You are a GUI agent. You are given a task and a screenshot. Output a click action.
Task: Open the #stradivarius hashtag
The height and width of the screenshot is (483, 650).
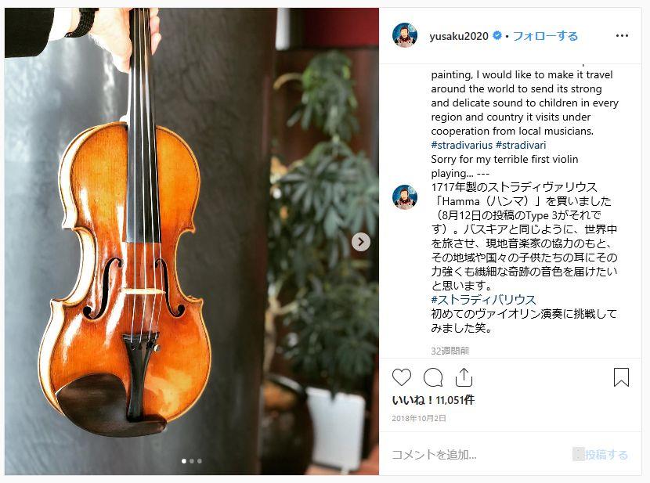[x=461, y=145]
